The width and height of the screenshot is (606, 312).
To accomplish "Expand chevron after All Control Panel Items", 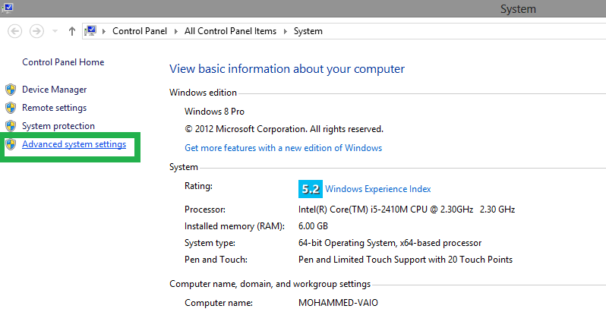I will [286, 31].
